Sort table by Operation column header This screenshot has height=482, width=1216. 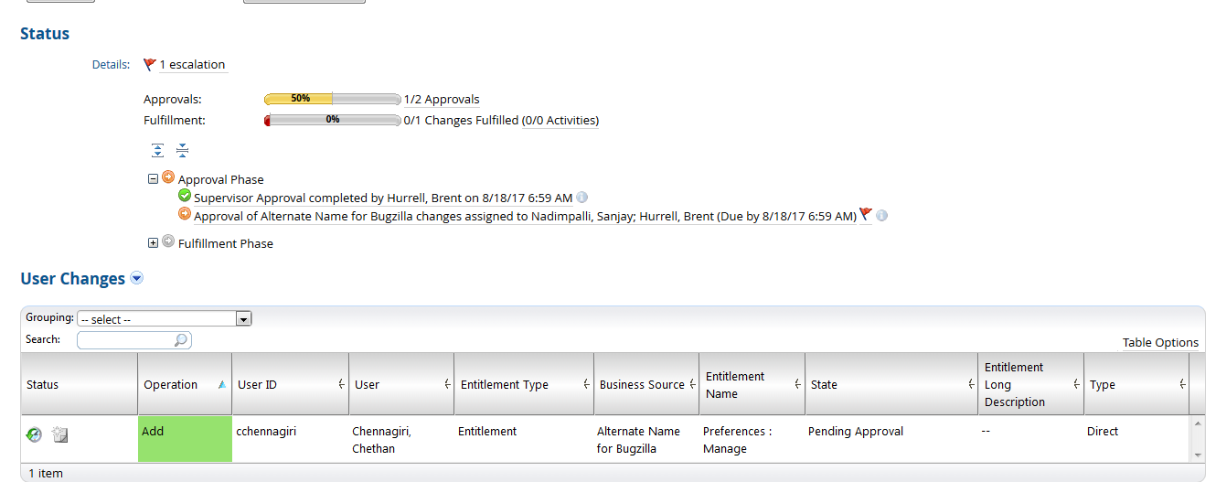(171, 385)
